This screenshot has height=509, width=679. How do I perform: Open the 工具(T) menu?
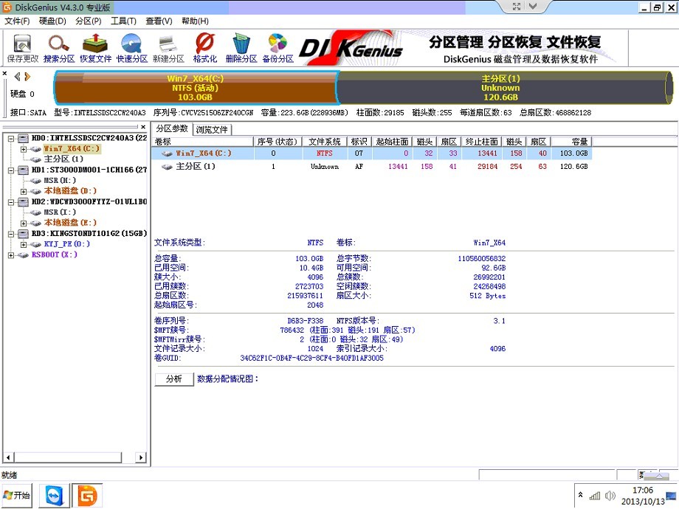tap(123, 21)
